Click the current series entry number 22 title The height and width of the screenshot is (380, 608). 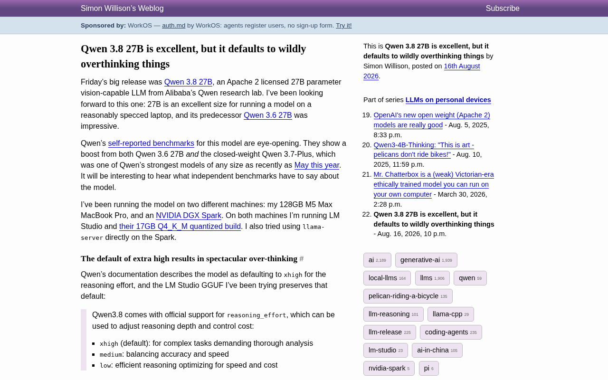(x=434, y=219)
